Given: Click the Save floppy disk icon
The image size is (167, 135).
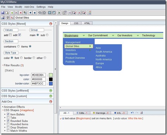Looking at the screenshot, I should tap(3, 13).
